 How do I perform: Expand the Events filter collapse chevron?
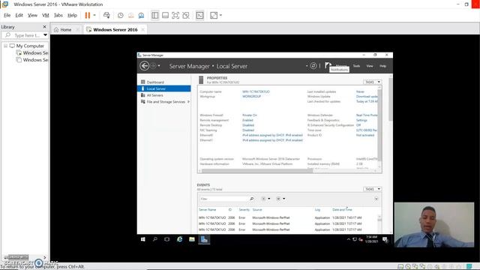tap(376, 199)
